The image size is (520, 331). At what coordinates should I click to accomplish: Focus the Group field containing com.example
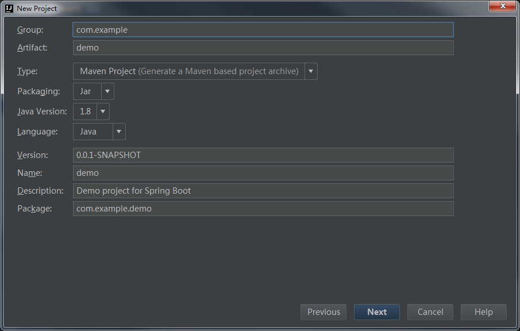[263, 29]
